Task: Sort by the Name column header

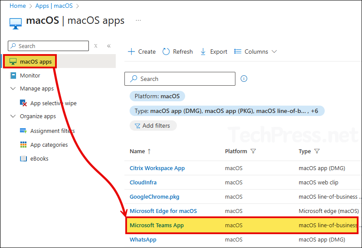Action: pyautogui.click(x=137, y=151)
